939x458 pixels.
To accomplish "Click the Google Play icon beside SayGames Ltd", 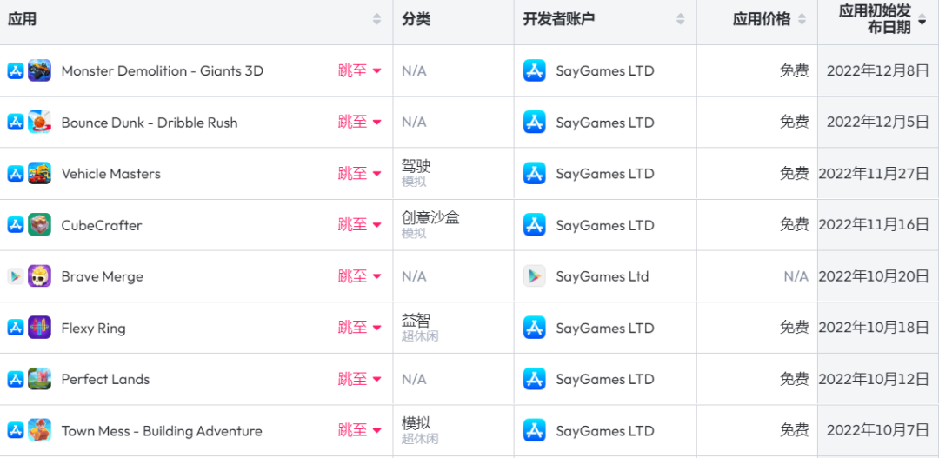I will click(535, 276).
